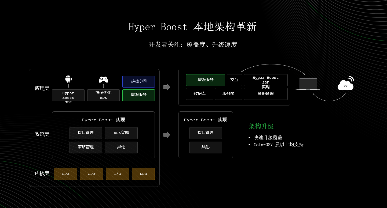Switch to the 系统层 layer label

click(x=42, y=134)
